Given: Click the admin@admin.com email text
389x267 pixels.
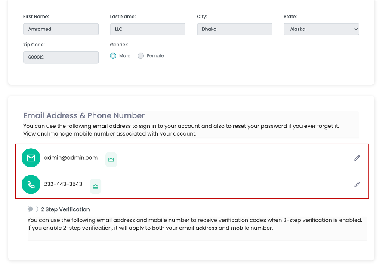Looking at the screenshot, I should tap(71, 158).
